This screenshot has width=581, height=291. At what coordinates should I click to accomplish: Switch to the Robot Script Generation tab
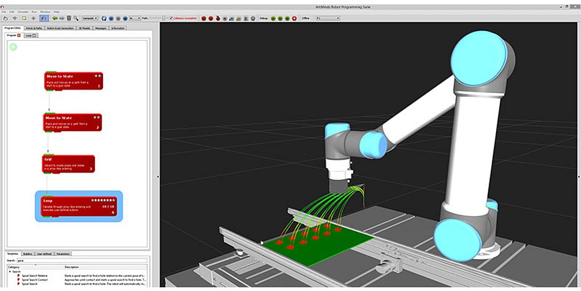tap(61, 28)
